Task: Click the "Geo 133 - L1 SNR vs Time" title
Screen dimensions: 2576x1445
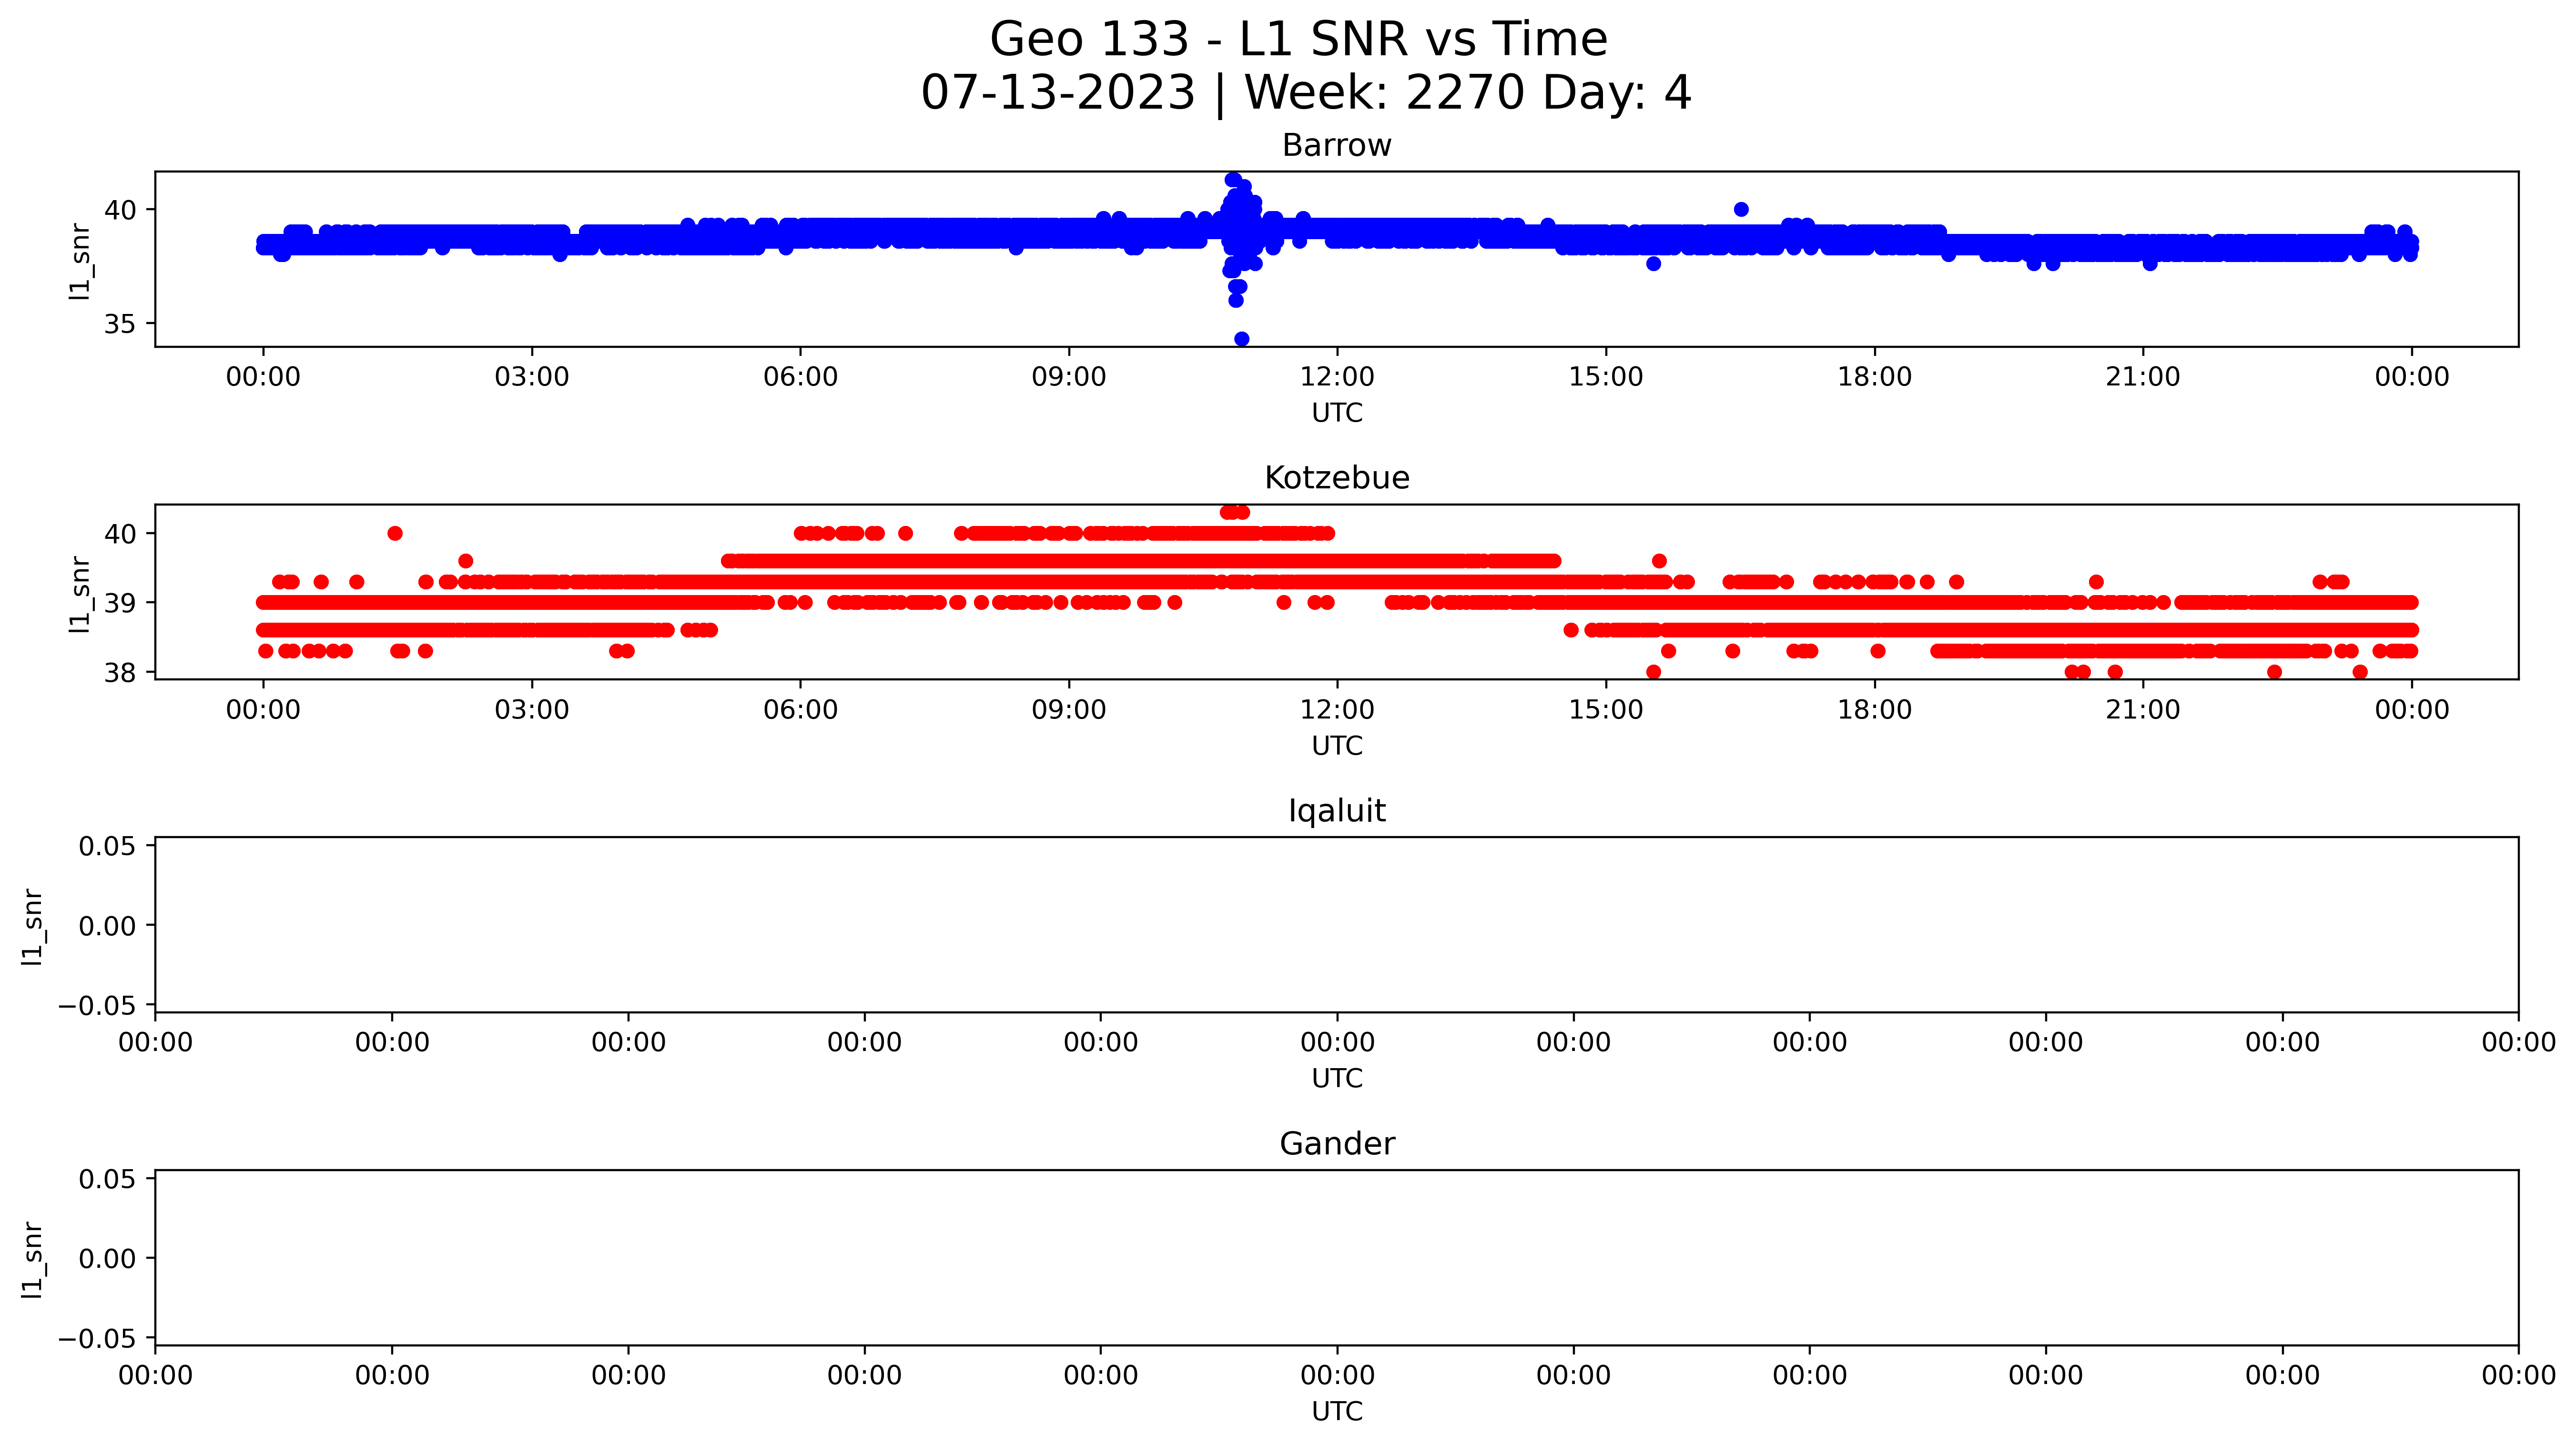Action: point(1298,40)
